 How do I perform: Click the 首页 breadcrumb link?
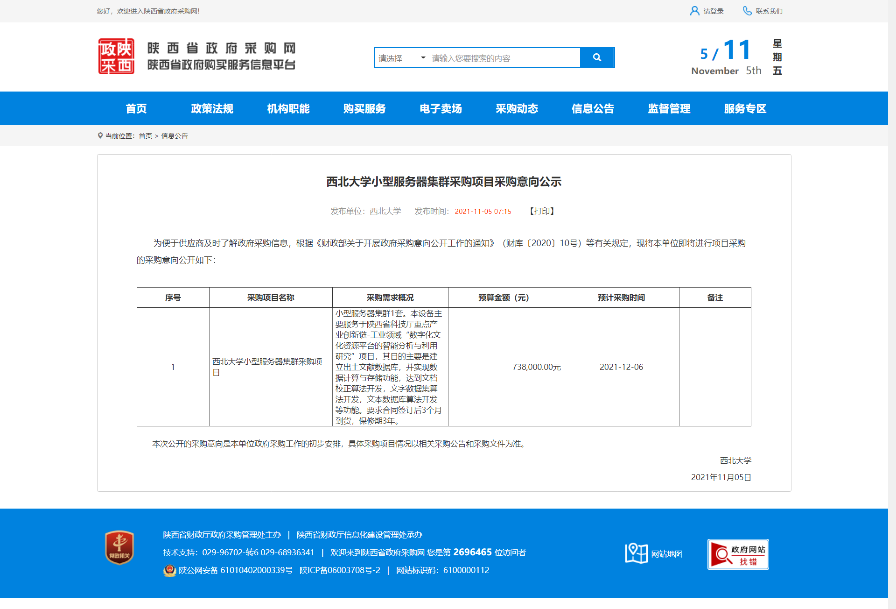pos(145,136)
